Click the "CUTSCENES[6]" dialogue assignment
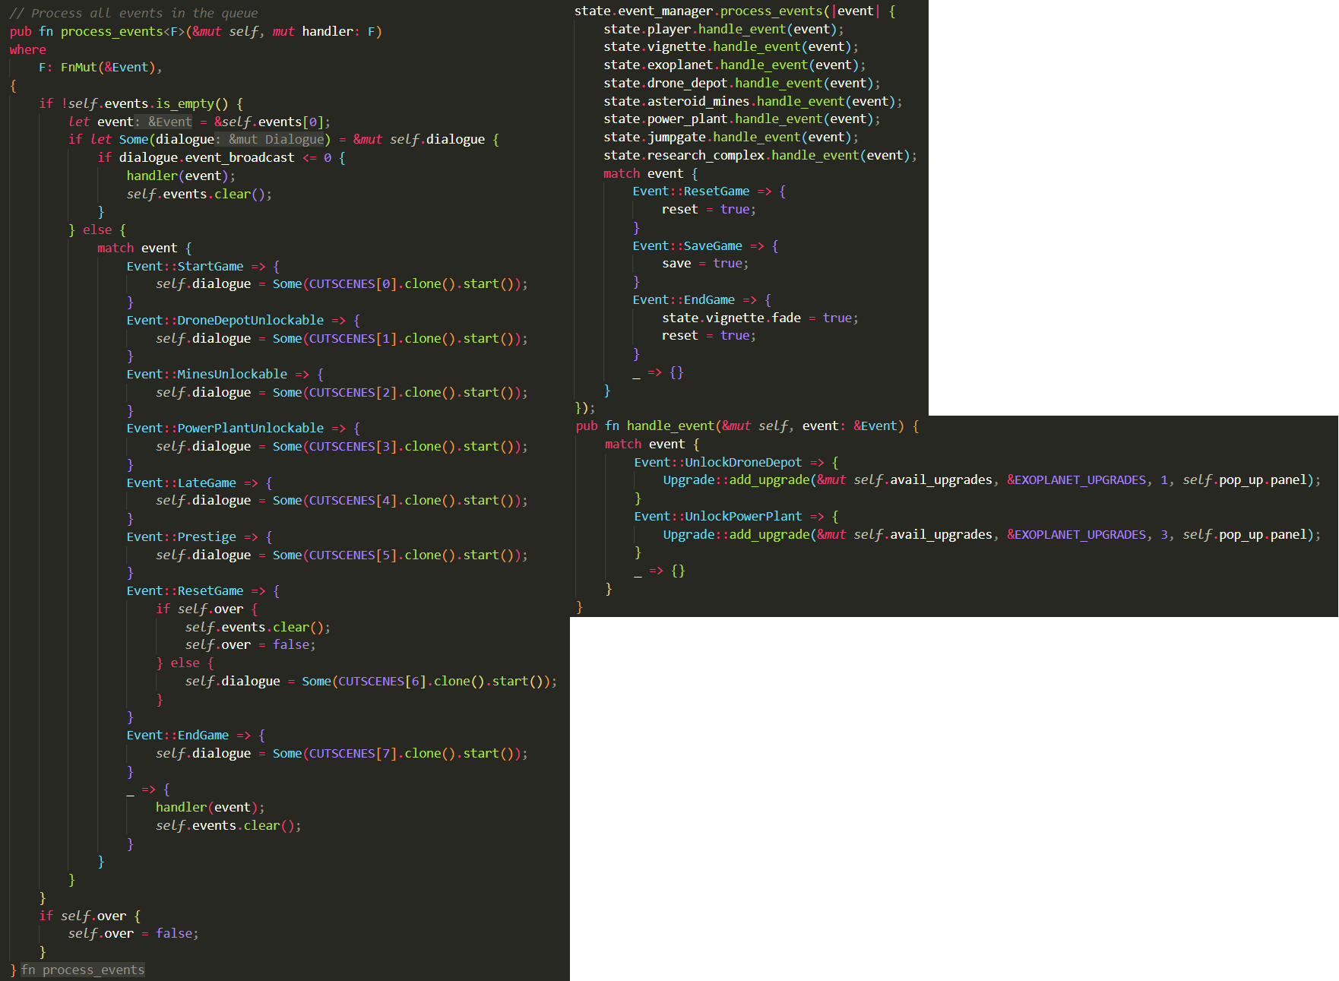 click(371, 681)
